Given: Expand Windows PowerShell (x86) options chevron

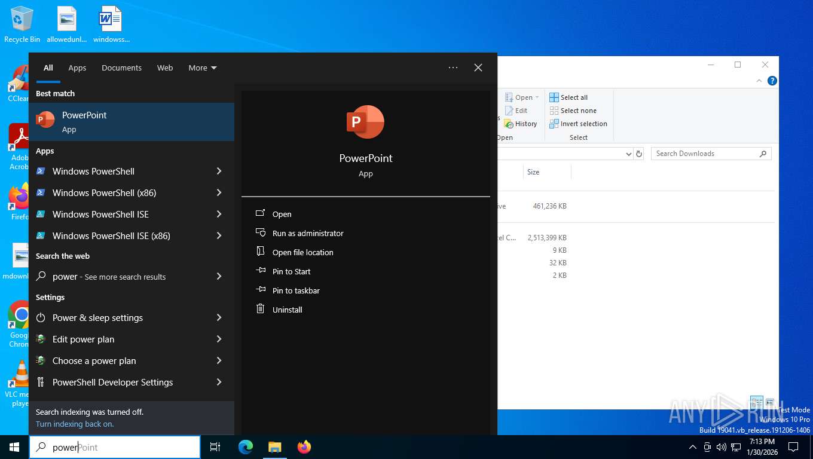Looking at the screenshot, I should click(x=219, y=192).
